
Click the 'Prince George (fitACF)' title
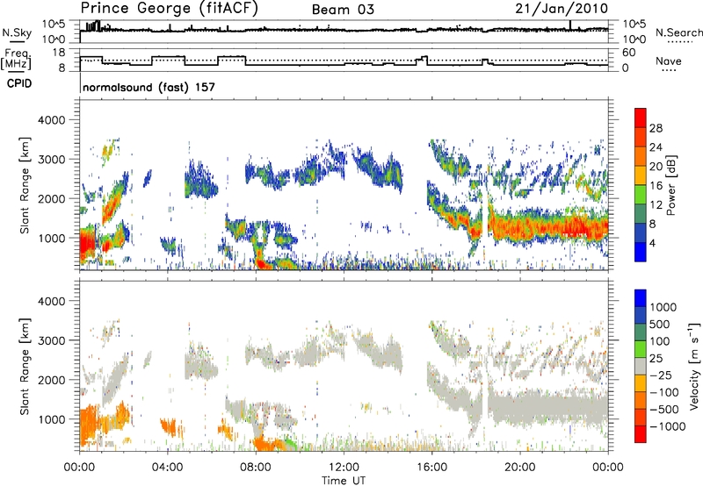(x=170, y=9)
